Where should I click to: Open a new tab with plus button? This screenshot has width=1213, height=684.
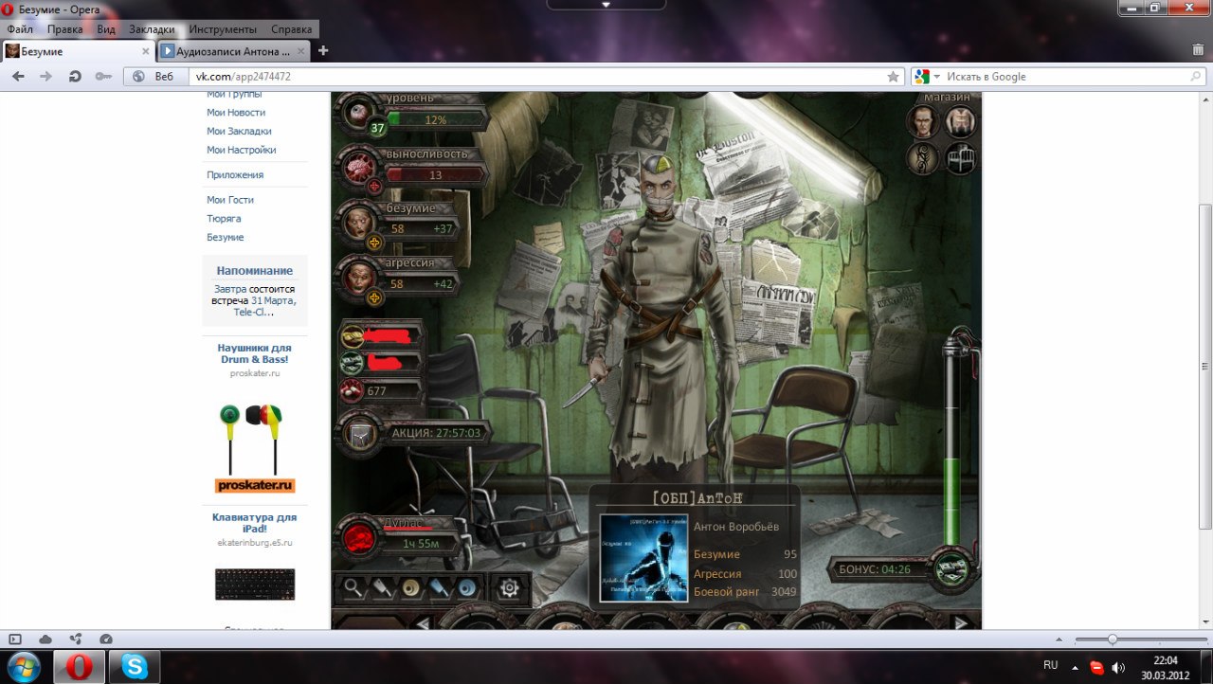click(x=323, y=50)
